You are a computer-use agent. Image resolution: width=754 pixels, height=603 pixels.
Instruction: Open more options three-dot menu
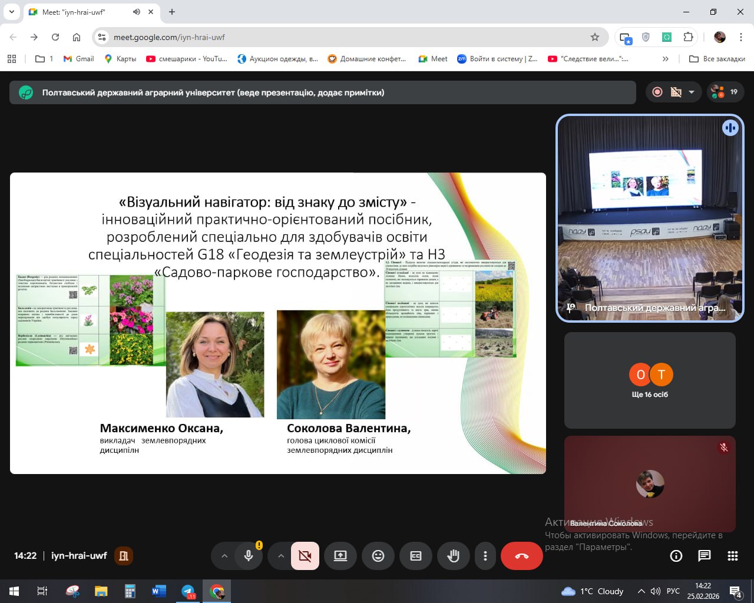(x=485, y=556)
